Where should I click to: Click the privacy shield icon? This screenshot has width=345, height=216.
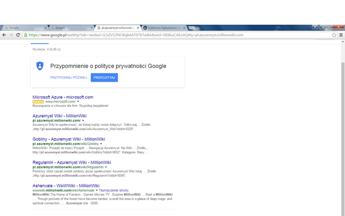40,66
